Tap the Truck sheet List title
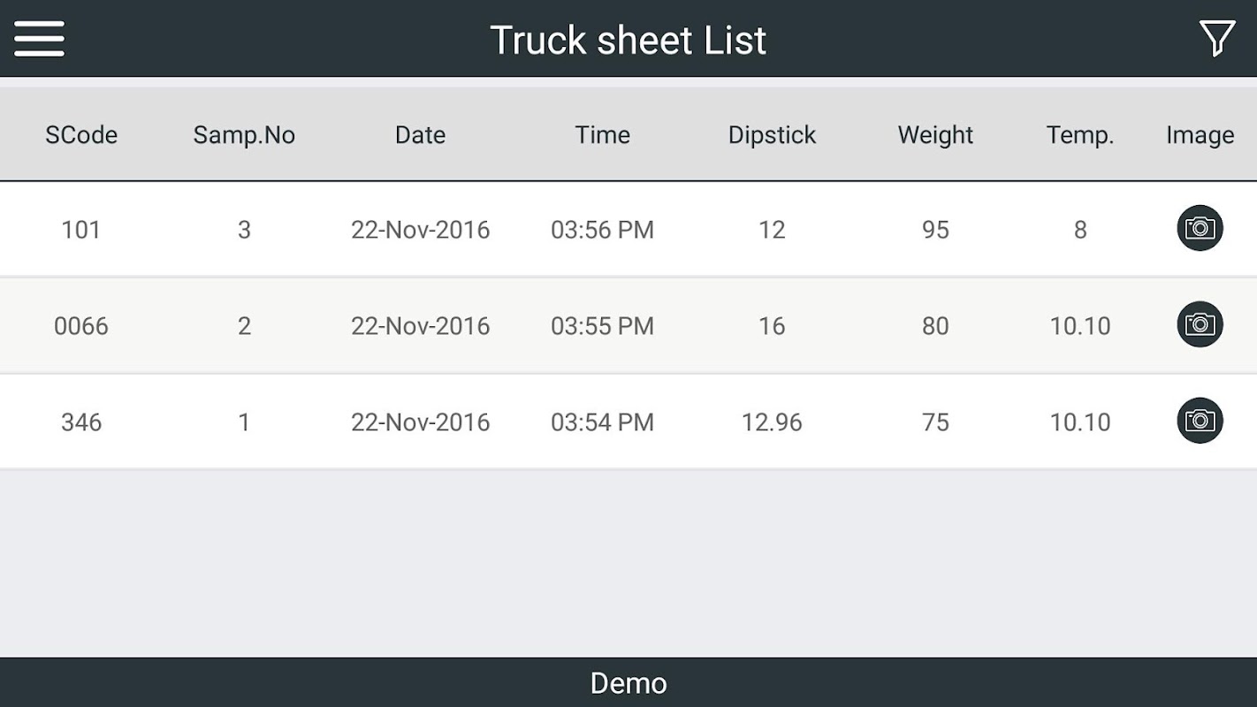Viewport: 1257px width, 707px height. pos(628,40)
